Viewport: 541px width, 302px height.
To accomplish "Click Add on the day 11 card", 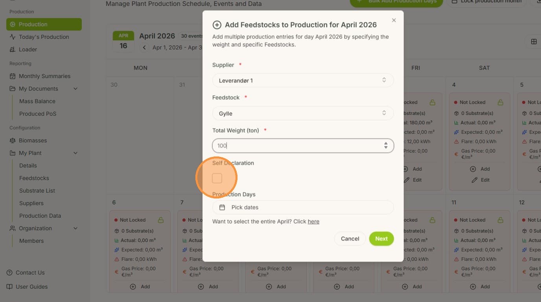I will coord(480,287).
